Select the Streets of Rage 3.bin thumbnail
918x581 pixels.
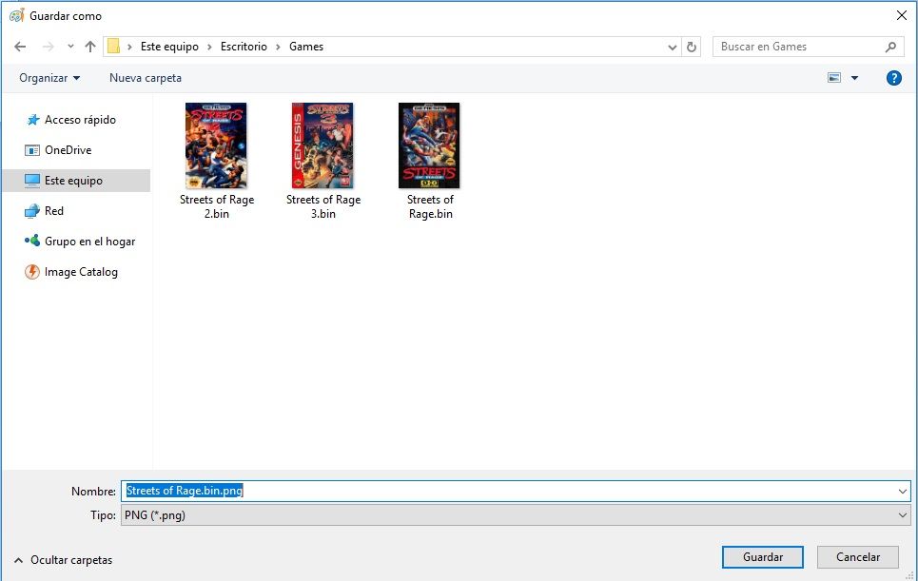coord(322,145)
